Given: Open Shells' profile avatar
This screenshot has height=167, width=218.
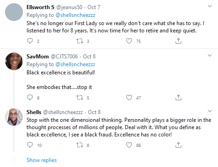Looking at the screenshot, I should pos(14,117).
